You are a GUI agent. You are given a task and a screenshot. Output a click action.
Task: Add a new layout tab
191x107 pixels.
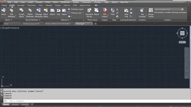(32, 104)
